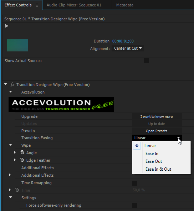The image size is (194, 211).
Task: Collapse the Settings section
Action: (x=10, y=197)
